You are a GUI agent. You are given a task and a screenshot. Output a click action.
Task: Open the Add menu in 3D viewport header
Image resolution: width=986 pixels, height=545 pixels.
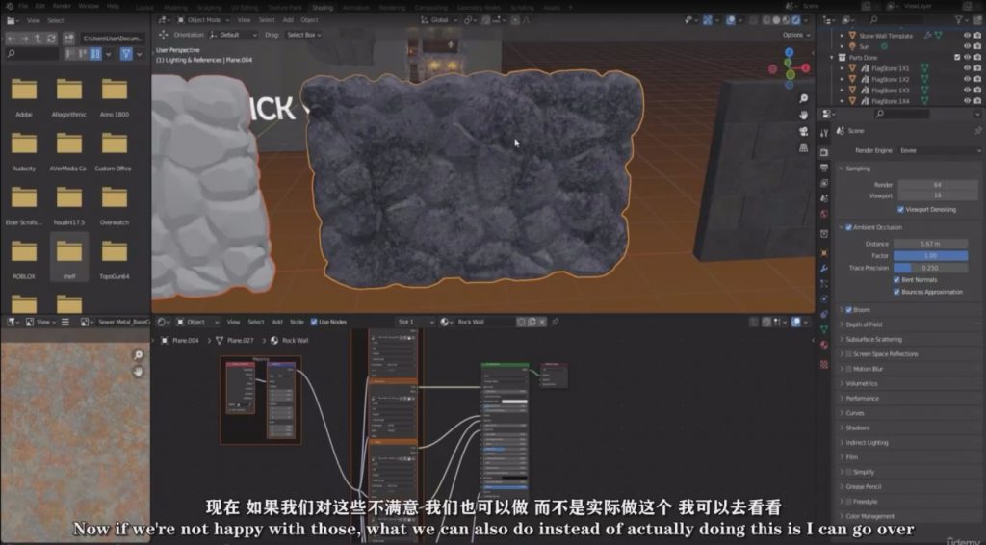coord(288,20)
